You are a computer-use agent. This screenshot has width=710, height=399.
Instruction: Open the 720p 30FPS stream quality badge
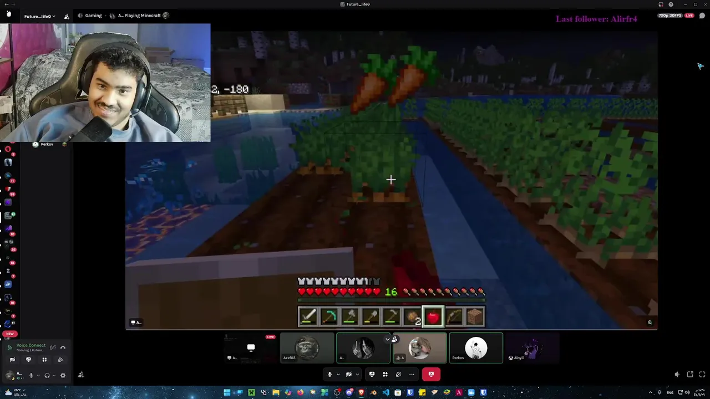[x=671, y=16]
